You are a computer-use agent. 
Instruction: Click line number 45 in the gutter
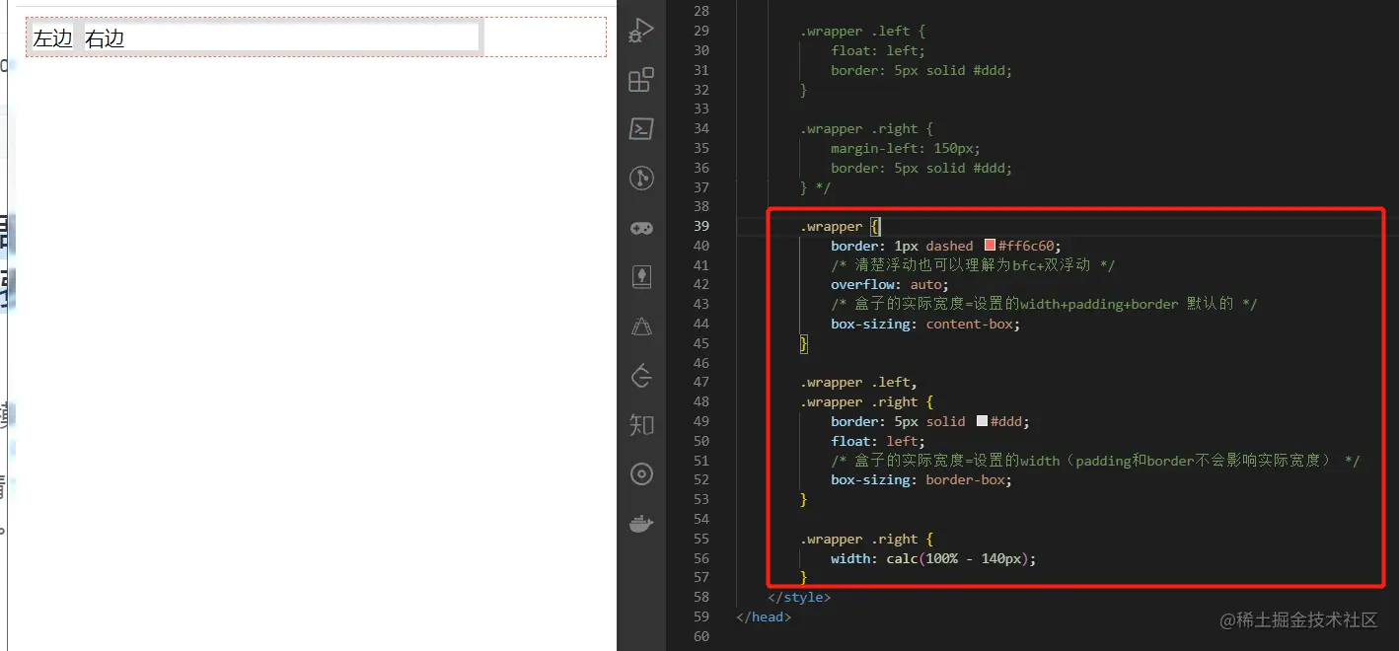point(700,343)
